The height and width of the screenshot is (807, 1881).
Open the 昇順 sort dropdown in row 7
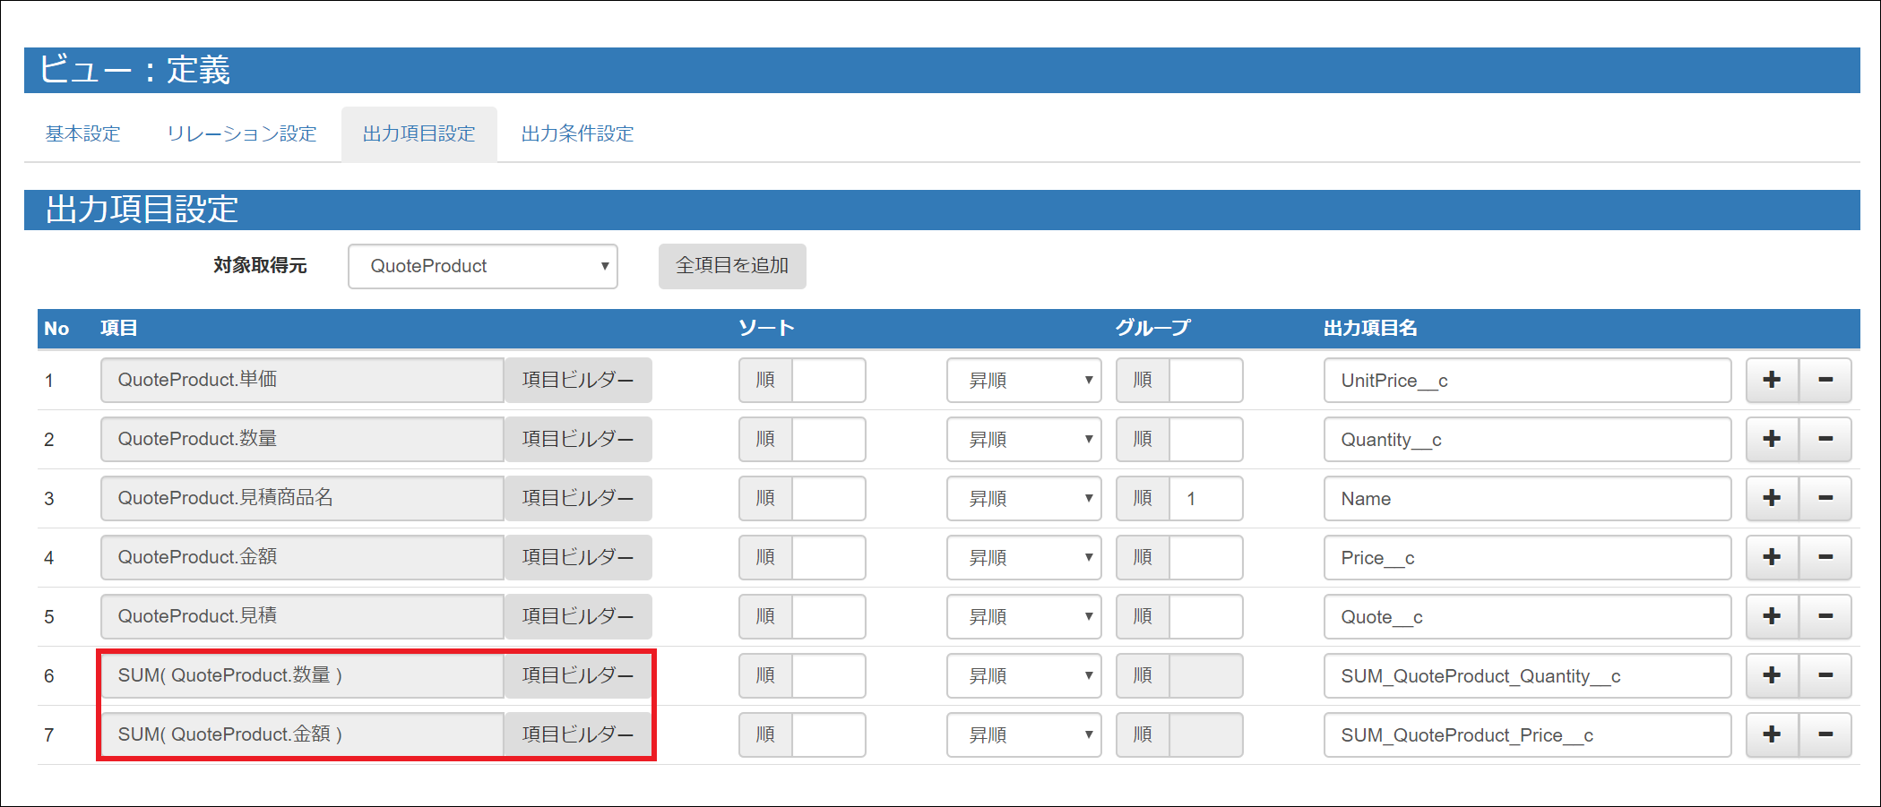1023,734
